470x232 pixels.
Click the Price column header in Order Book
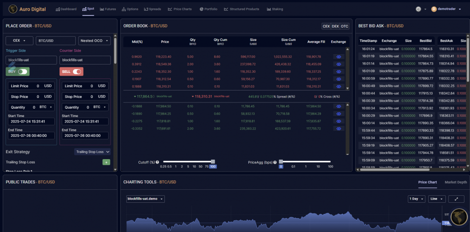165,42
